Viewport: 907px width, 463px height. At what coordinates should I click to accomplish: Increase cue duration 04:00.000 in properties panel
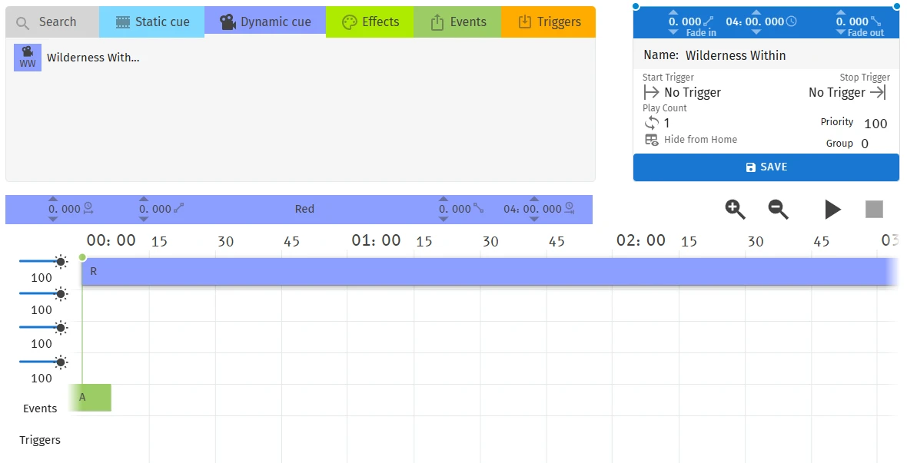[756, 12]
